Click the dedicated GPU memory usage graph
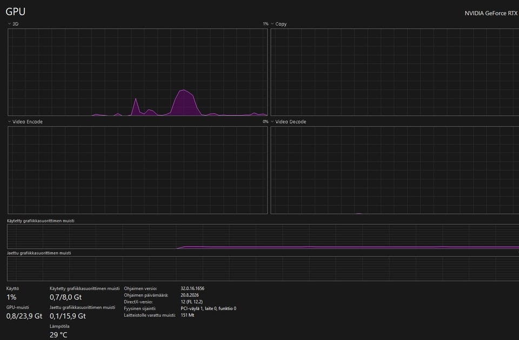519x340 pixels. pos(263,236)
